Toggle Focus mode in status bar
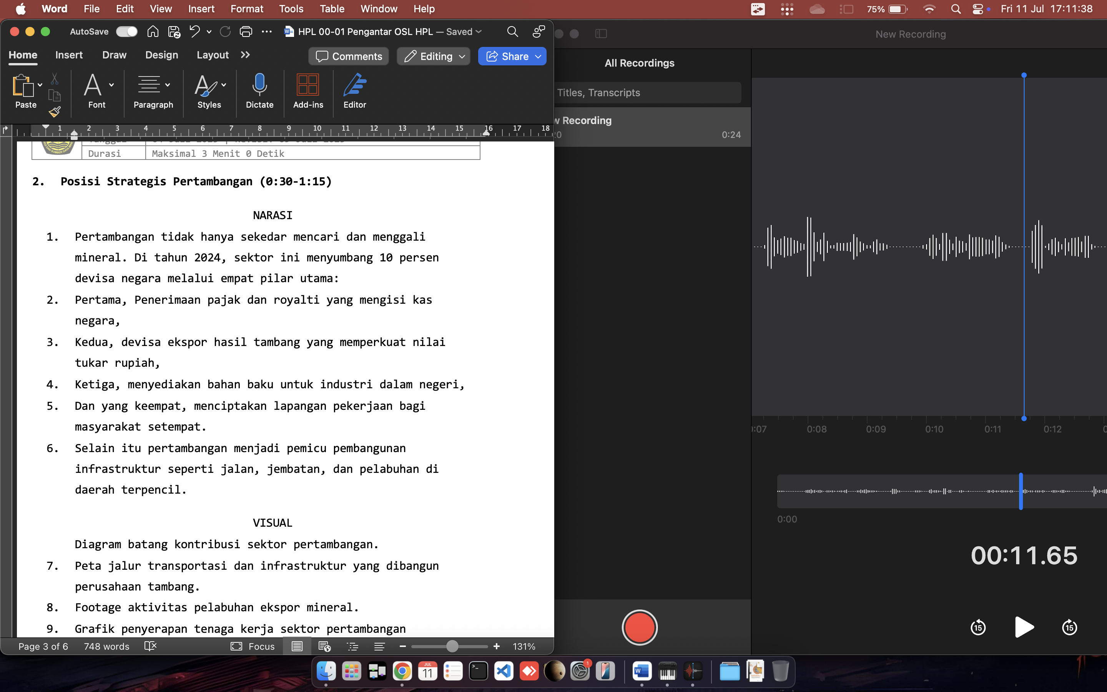The height and width of the screenshot is (692, 1107). tap(253, 646)
